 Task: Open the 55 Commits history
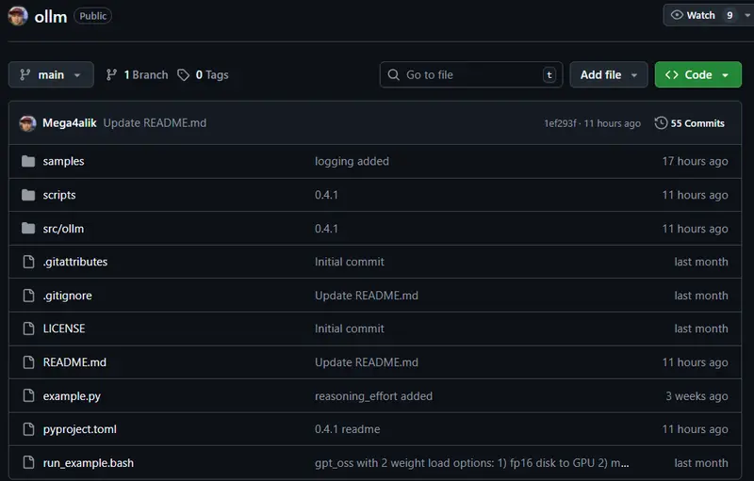(689, 123)
